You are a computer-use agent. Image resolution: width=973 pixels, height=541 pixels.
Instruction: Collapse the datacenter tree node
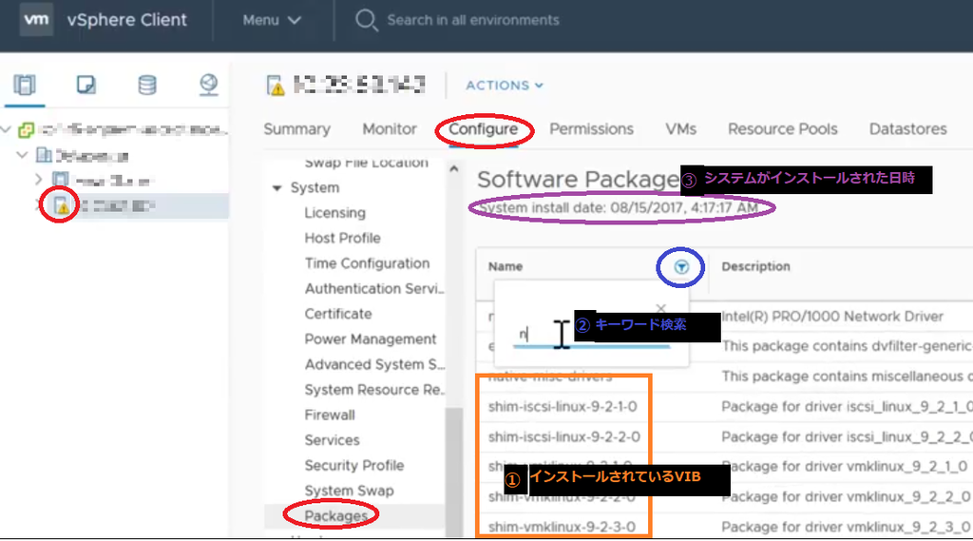pos(23,155)
